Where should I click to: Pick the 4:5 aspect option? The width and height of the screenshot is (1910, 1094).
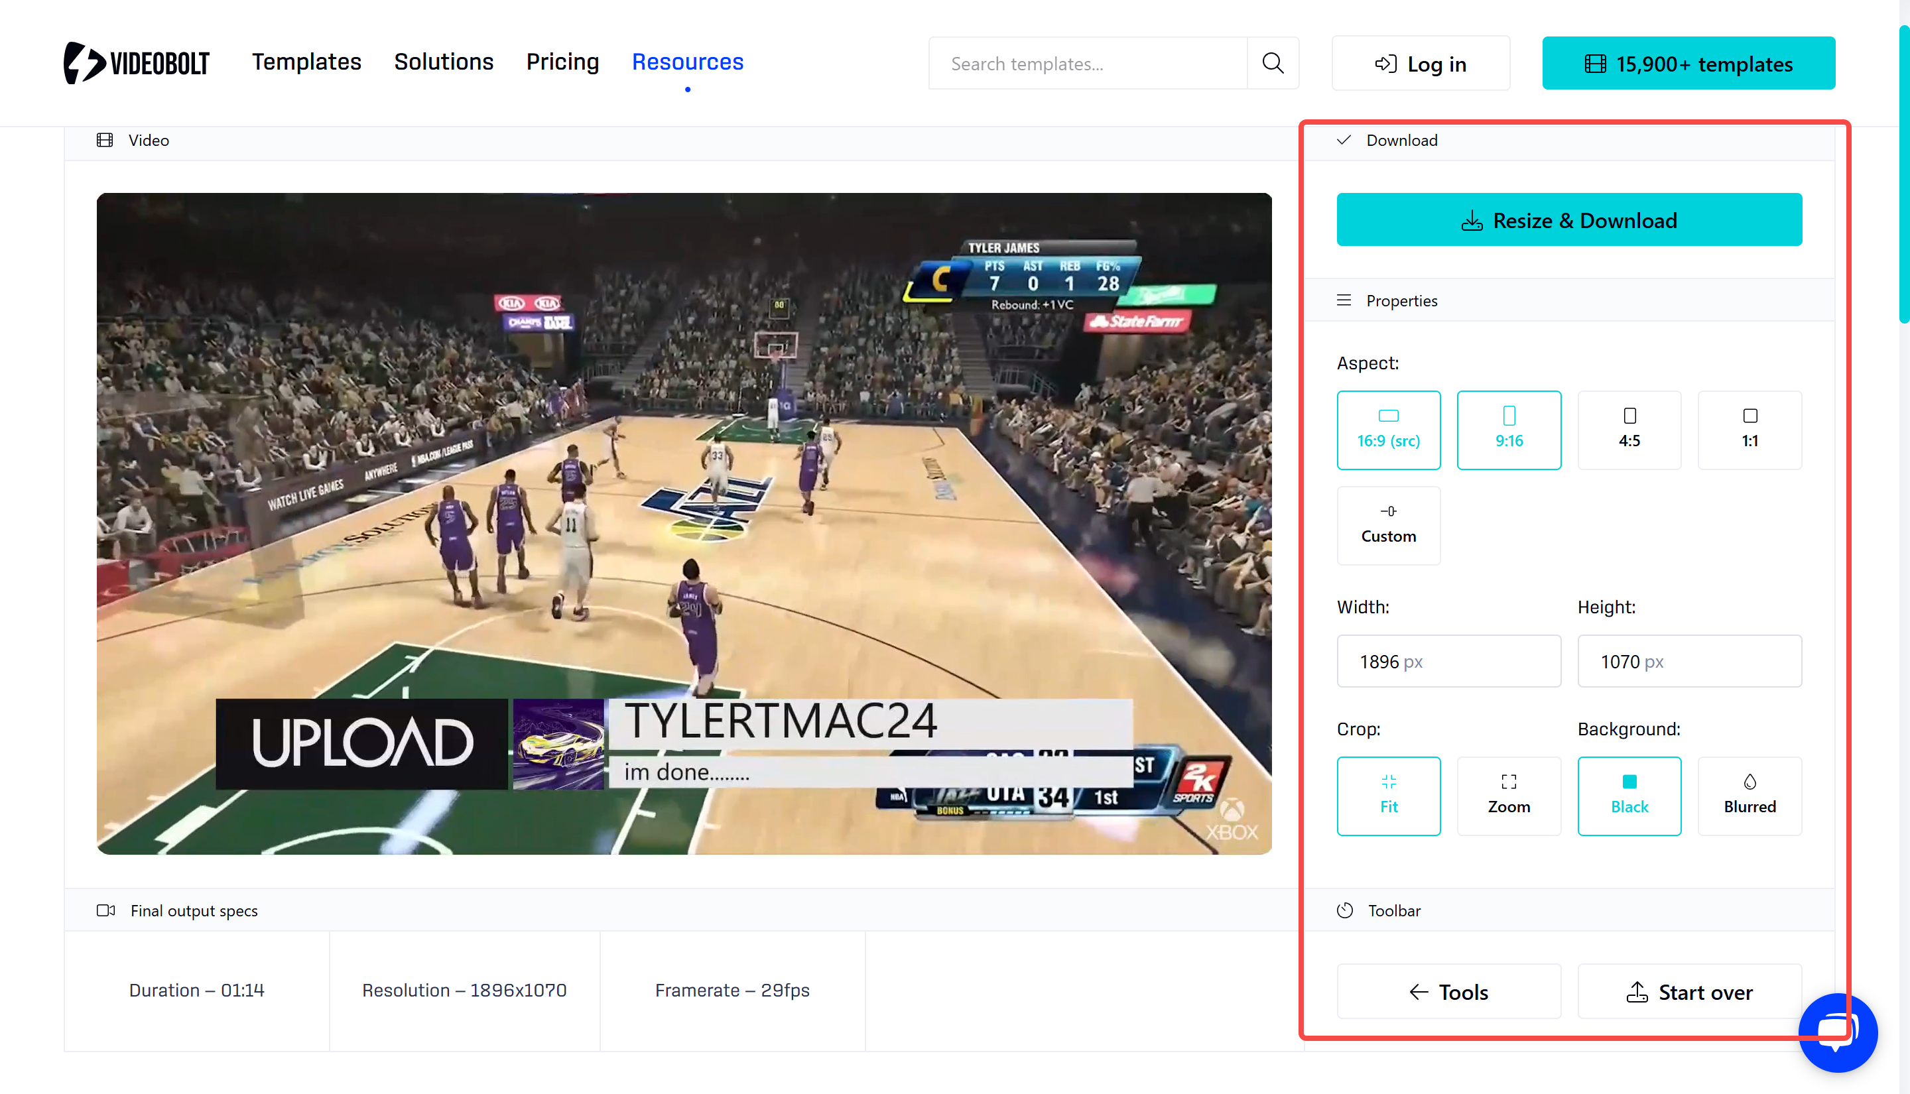coord(1628,430)
